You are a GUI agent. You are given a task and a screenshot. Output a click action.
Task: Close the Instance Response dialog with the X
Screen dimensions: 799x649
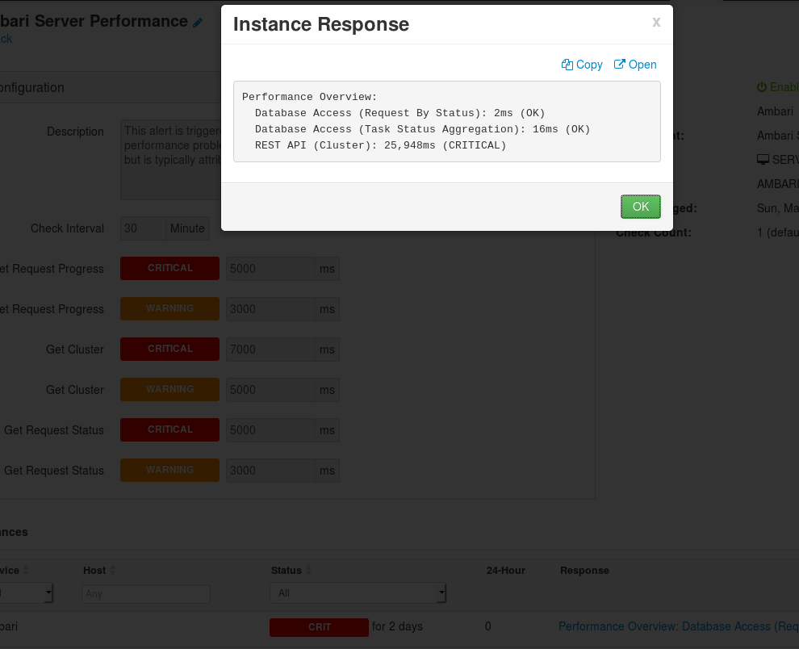point(655,22)
